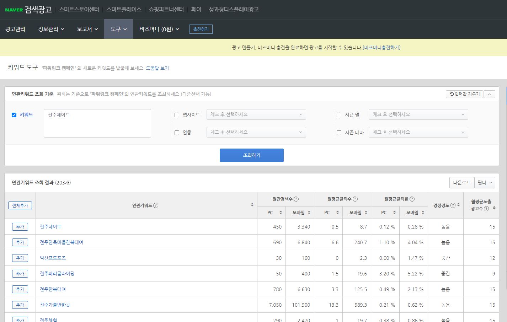
Task: Click help icon beside 경쟁정도 header
Action: click(x=453, y=205)
